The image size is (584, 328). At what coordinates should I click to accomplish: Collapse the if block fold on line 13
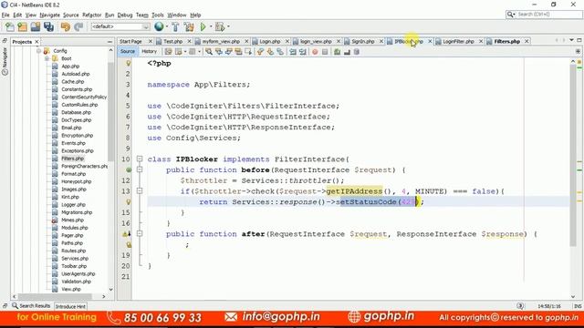(140, 191)
